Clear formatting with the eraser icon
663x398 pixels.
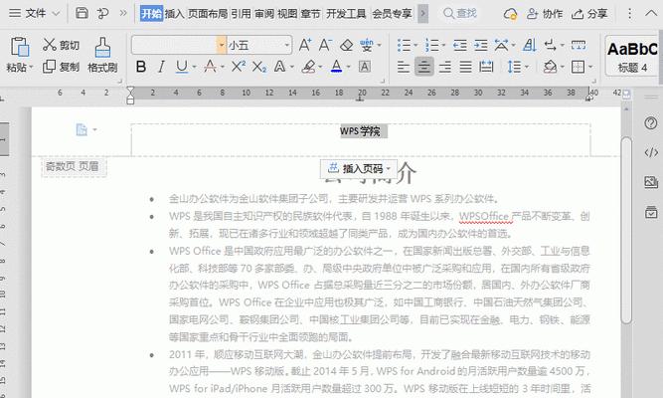click(x=346, y=45)
